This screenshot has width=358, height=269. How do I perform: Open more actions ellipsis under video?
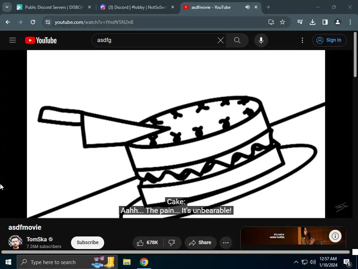[226, 243]
